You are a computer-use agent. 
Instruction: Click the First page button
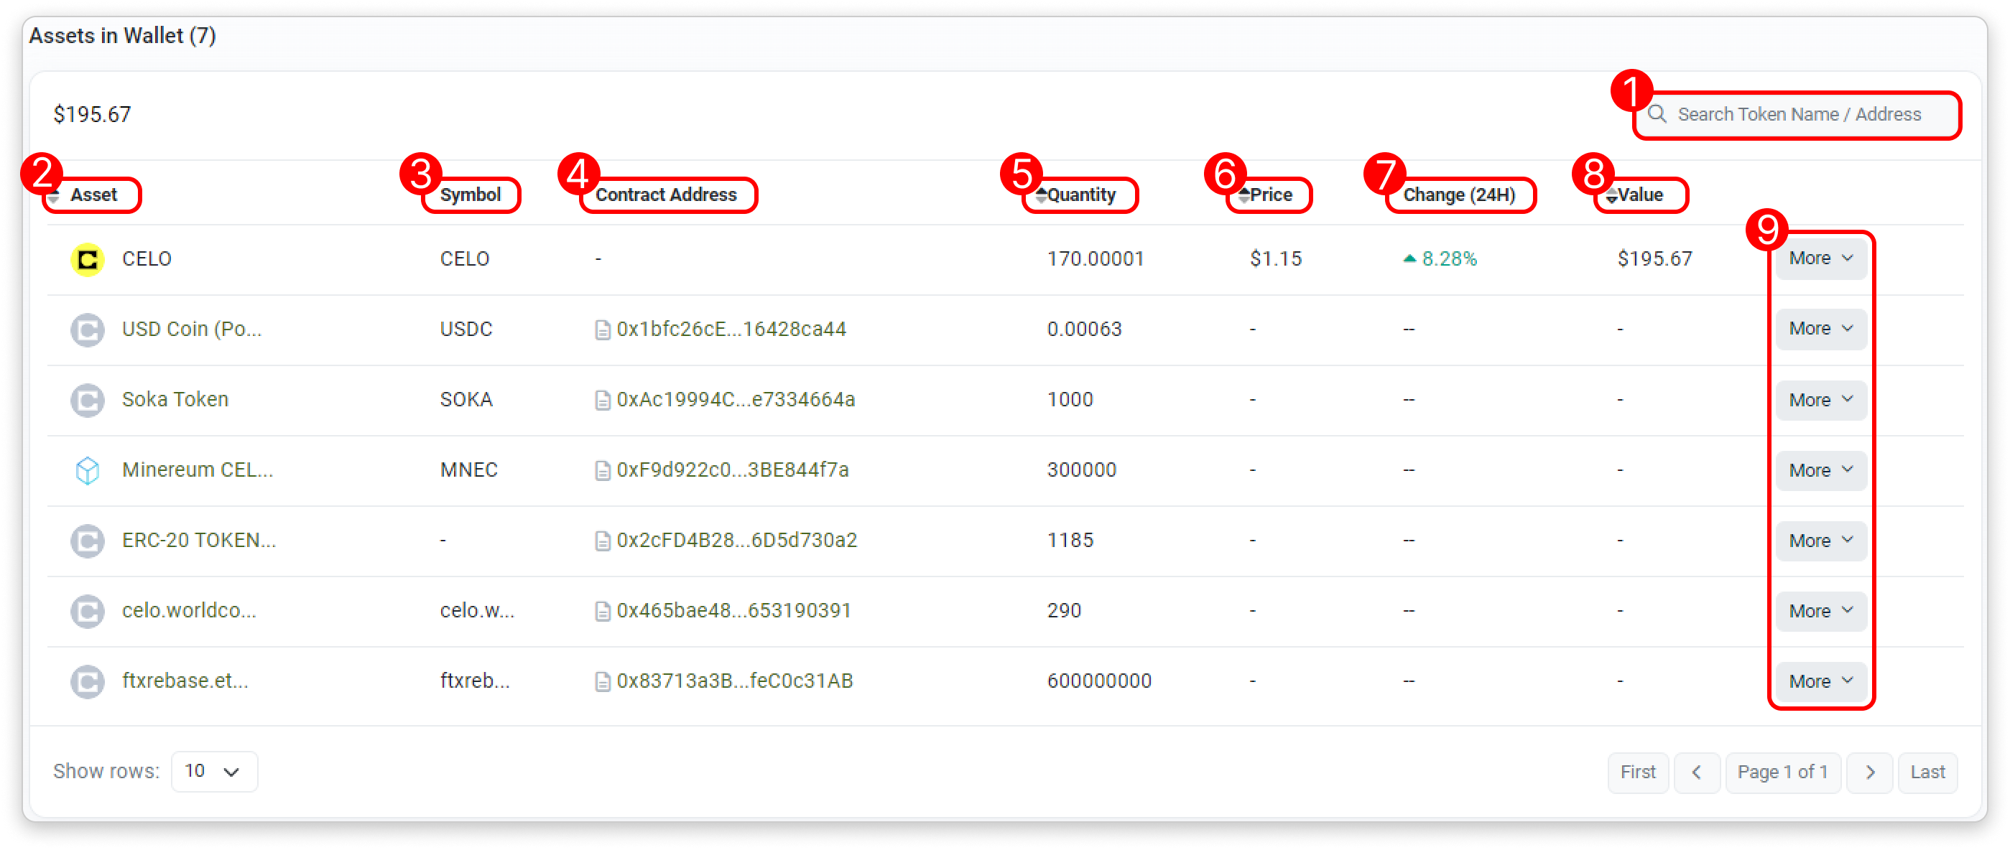point(1637,772)
